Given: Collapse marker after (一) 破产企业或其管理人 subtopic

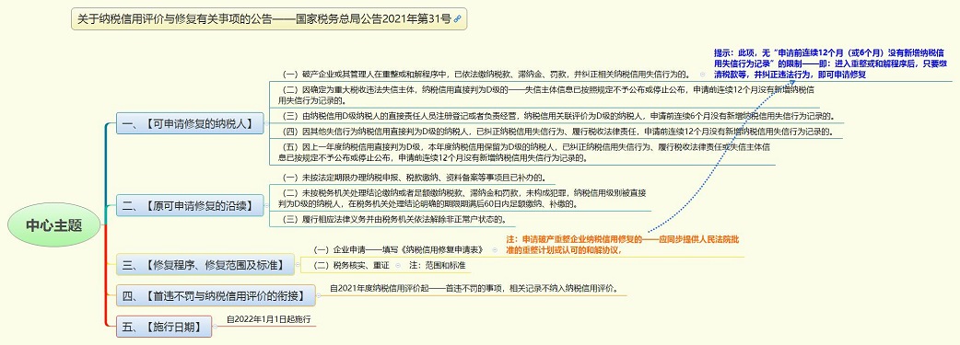Looking at the screenshot, I should 702,75.
